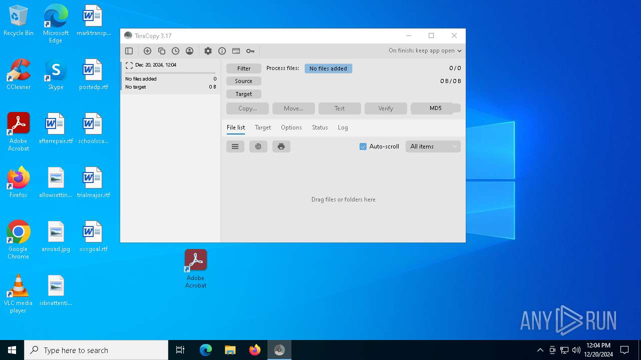Click the No files added blue label
Image resolution: width=641 pixels, height=360 pixels.
(329, 68)
